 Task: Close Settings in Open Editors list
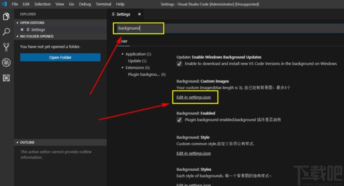click(22, 29)
